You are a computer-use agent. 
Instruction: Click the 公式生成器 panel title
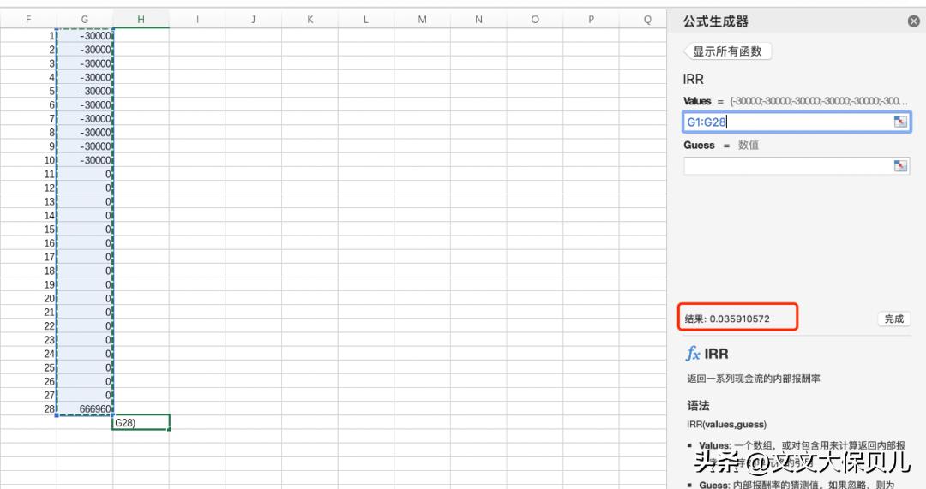click(x=715, y=21)
